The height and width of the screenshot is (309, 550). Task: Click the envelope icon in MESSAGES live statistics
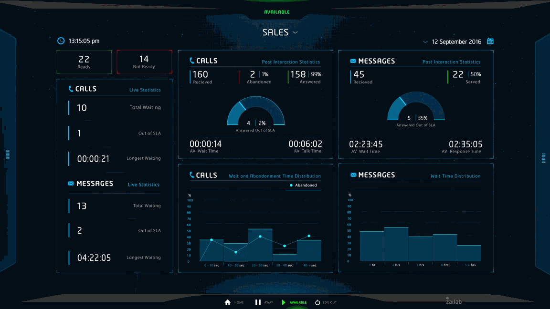pyautogui.click(x=71, y=183)
